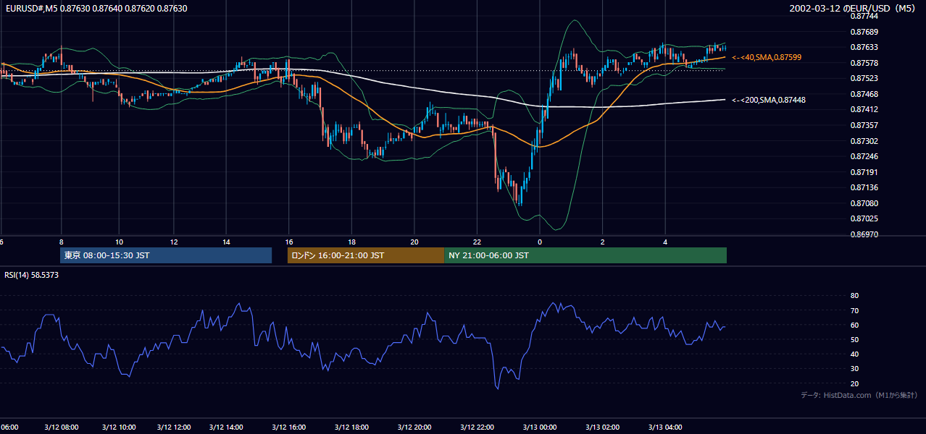Click price axis label 0.87080
The width and height of the screenshot is (926, 434).
864,204
